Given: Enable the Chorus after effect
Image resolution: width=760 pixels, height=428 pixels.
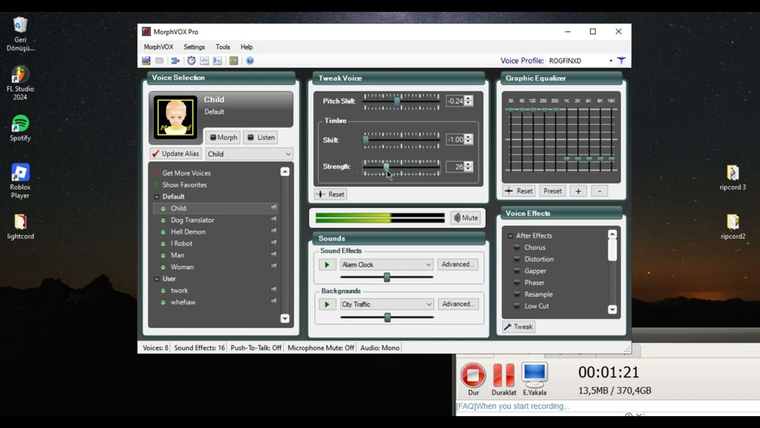Looking at the screenshot, I should coord(517,247).
